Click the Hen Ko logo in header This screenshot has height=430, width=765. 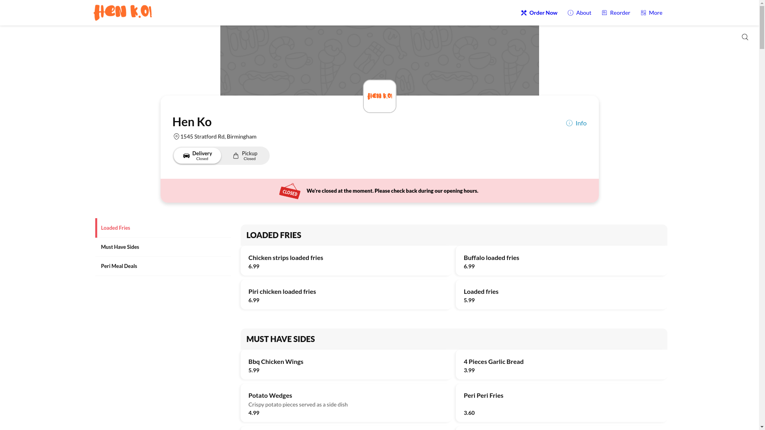click(123, 13)
